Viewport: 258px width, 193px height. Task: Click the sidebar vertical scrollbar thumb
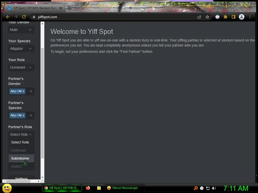42,103
